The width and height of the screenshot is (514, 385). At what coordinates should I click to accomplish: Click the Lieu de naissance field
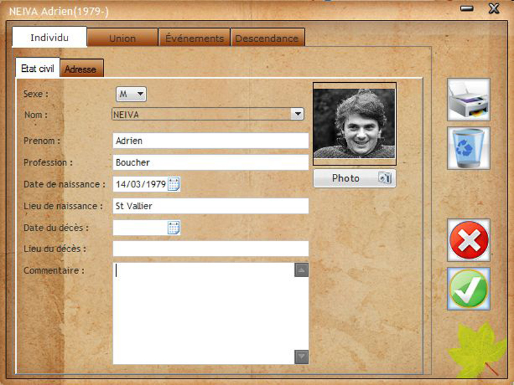click(211, 206)
